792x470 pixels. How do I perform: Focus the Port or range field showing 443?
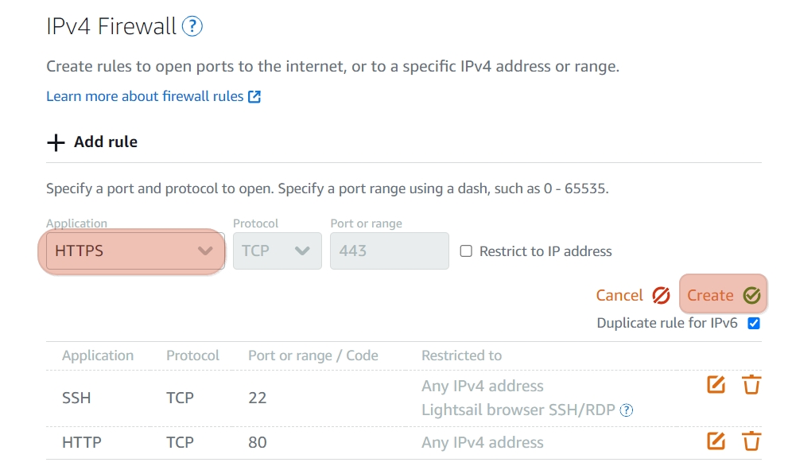[x=390, y=251]
